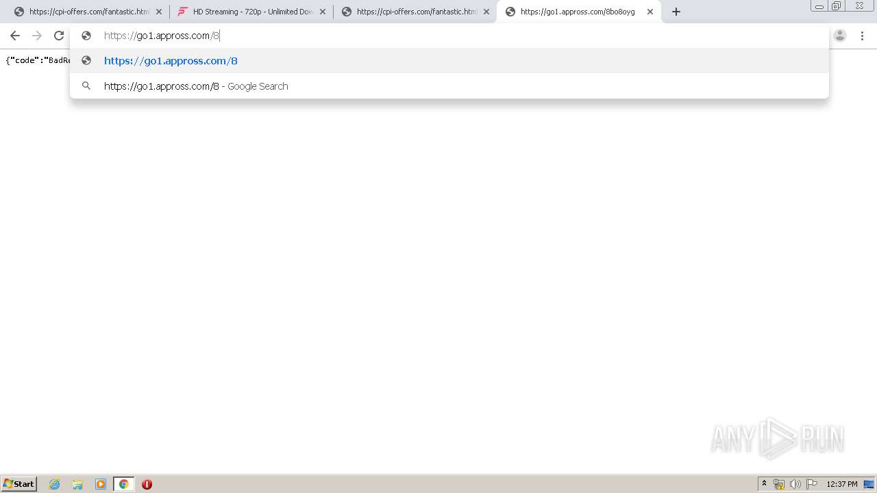Close the HD Streaming tab
This screenshot has width=877, height=493.
tap(323, 12)
